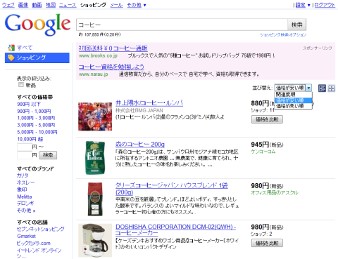Filter by brand カリタ
Image resolution: width=338 pixels, height=259 pixels.
coord(23,175)
